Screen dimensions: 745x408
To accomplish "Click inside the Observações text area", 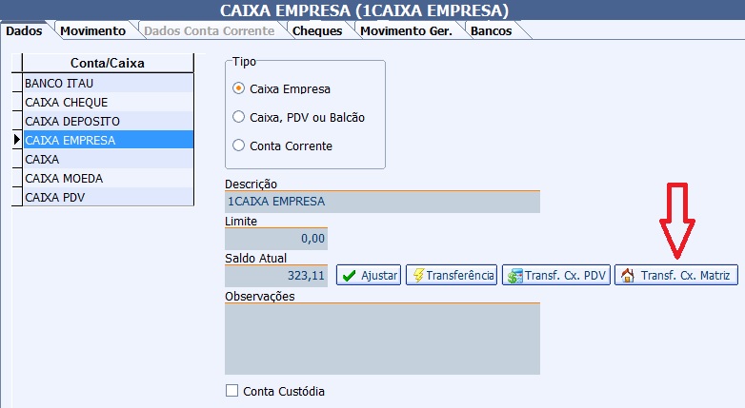I will click(x=382, y=340).
